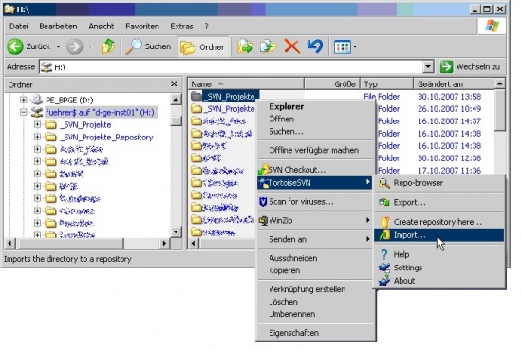Open the Extras menu

pyautogui.click(x=181, y=27)
